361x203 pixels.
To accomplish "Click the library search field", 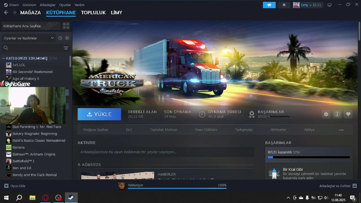I will coord(32,48).
